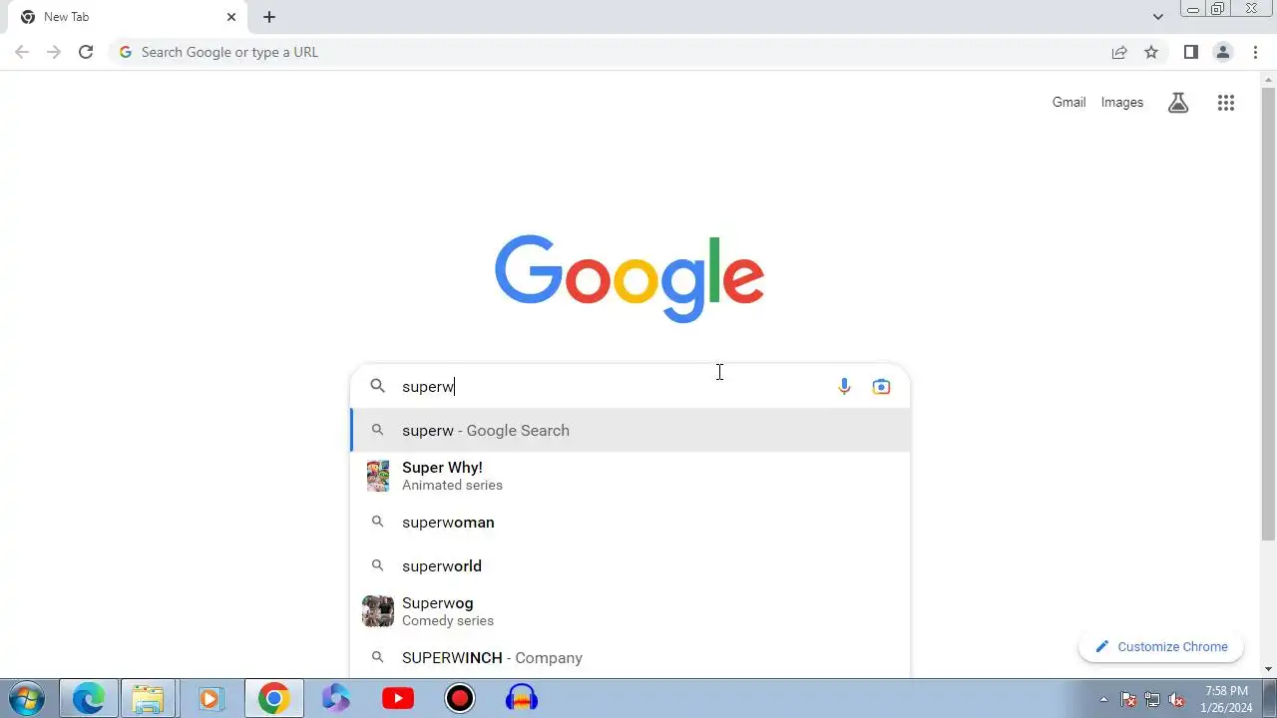The width and height of the screenshot is (1277, 718).
Task: Close the New Tab tab
Action: [x=231, y=17]
